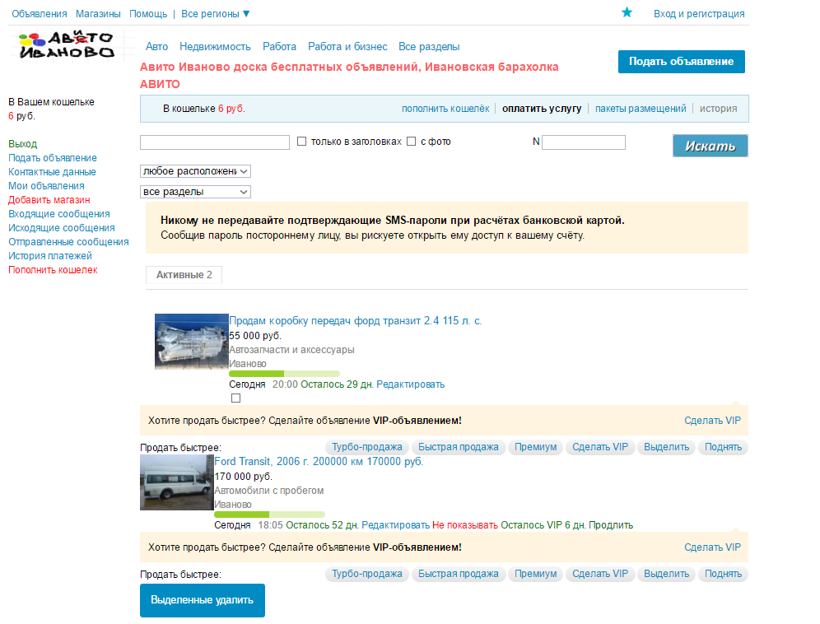Select the gearbox listing checkbox
The width and height of the screenshot is (820, 624).
click(236, 398)
